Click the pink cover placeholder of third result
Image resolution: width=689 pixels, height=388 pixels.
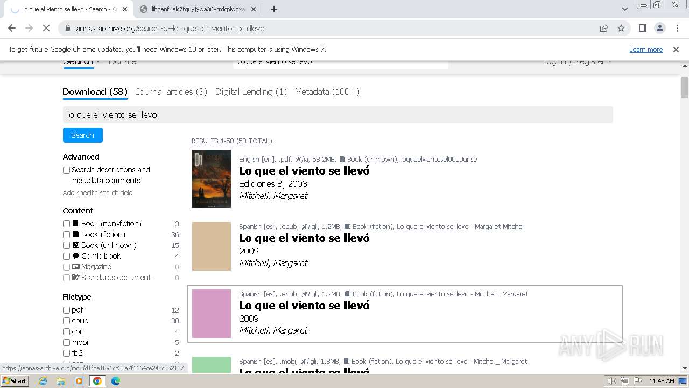click(212, 314)
